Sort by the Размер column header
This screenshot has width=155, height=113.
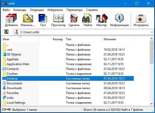[52, 39]
